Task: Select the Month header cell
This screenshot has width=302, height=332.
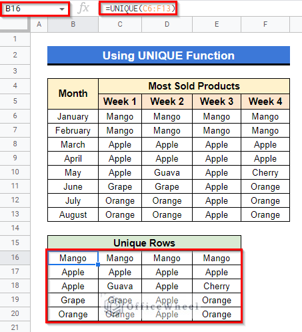Action: pos(73,94)
